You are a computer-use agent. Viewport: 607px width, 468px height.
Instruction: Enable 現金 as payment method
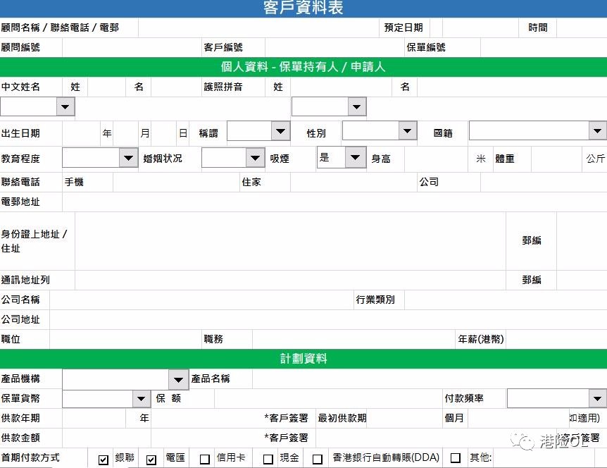[x=268, y=458]
